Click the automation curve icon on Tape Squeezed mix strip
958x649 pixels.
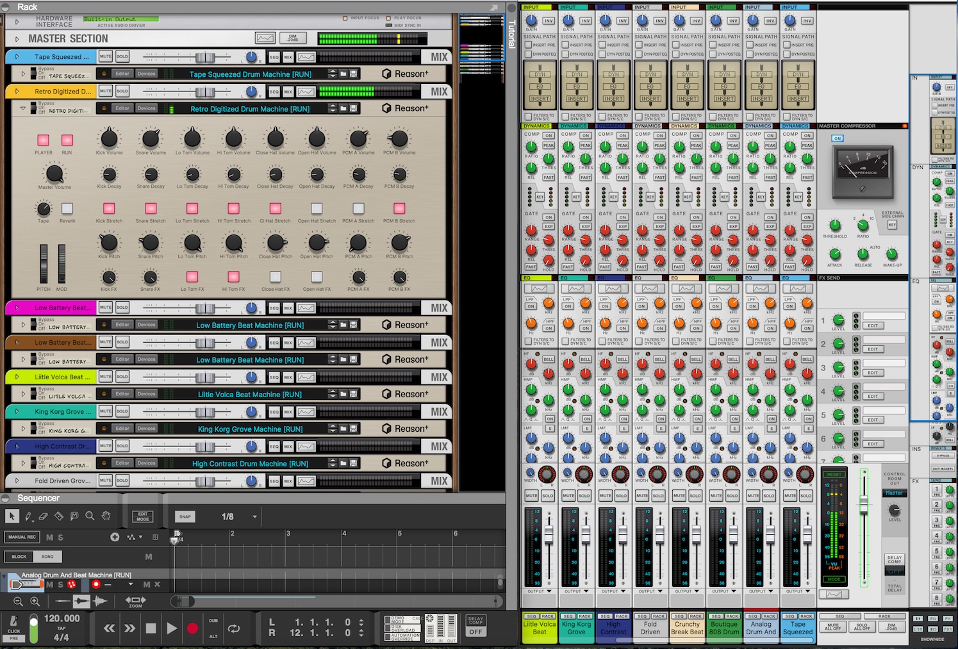point(306,57)
